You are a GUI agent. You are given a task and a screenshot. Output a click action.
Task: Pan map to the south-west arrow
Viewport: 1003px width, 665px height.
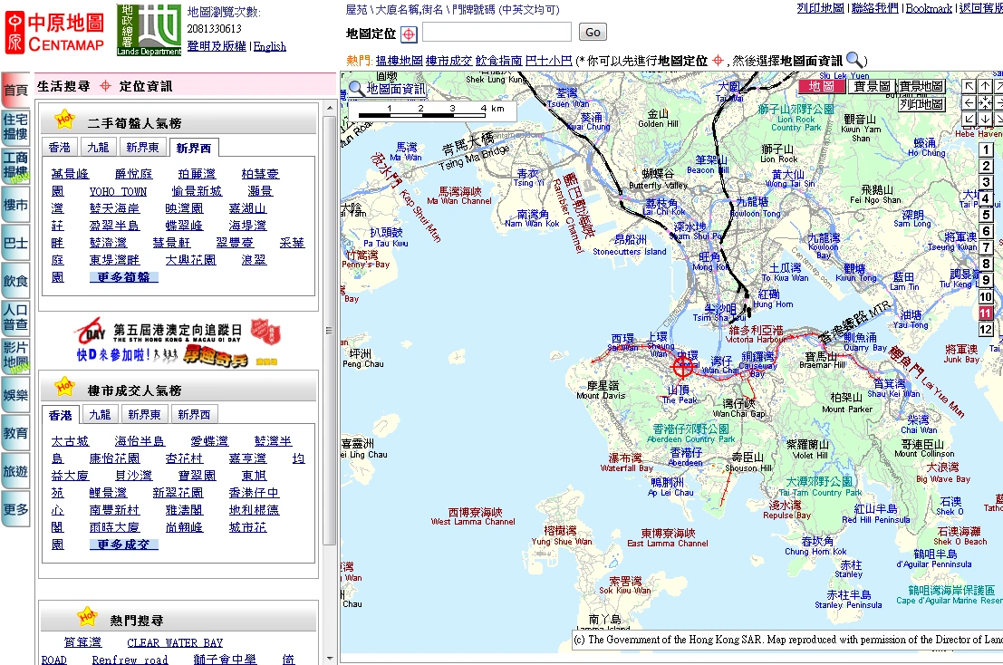(969, 119)
